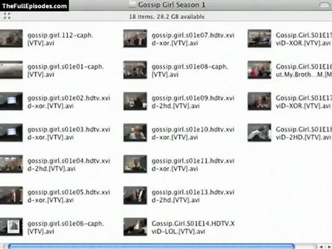The height and width of the screenshot is (249, 332).
Task: Click file name gossip.girl.s01e01-caph.[VTV].avi
Action: (66, 71)
